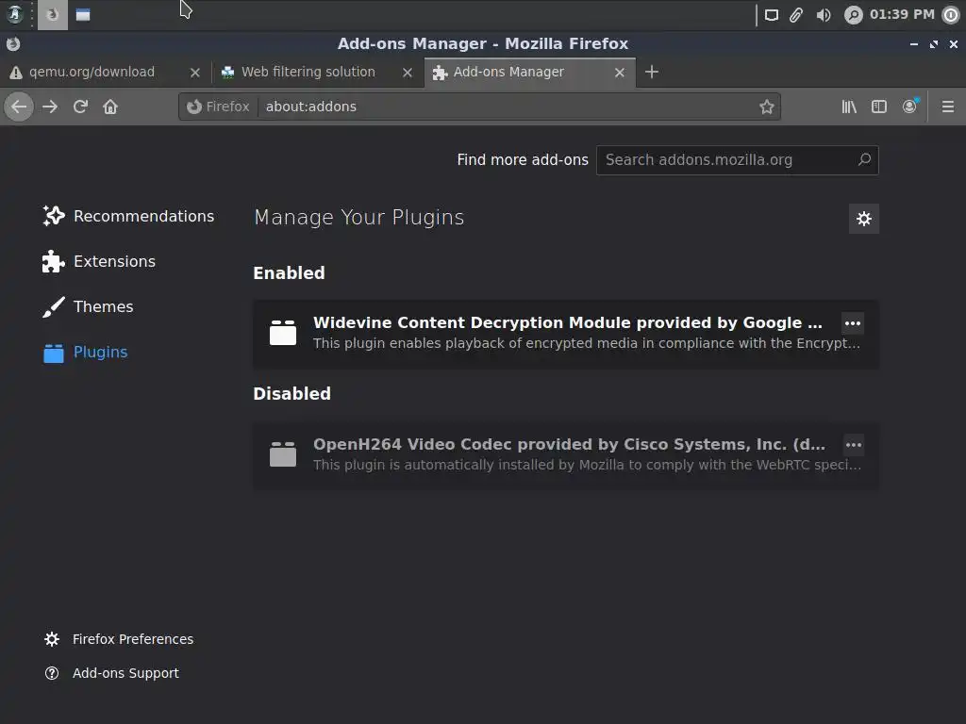Open a new tab with plus button
966x724 pixels.
[x=652, y=72]
